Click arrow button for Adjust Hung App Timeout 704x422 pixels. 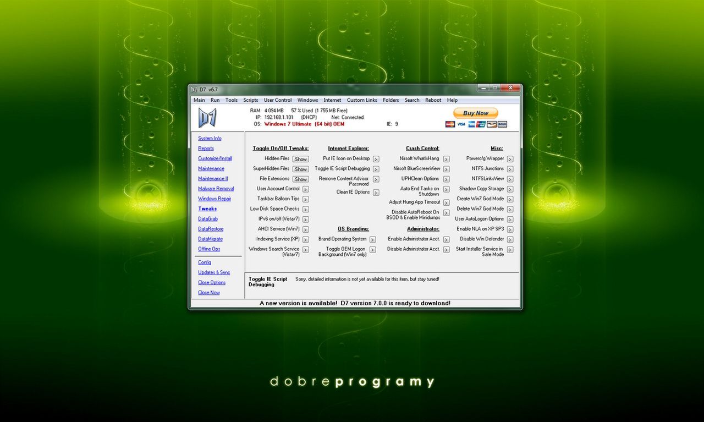[446, 202]
